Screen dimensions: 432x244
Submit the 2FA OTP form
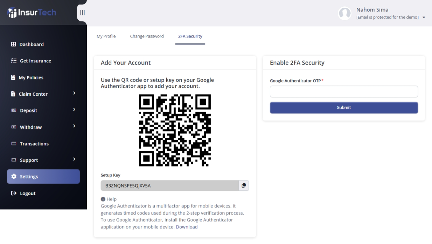[344, 108]
